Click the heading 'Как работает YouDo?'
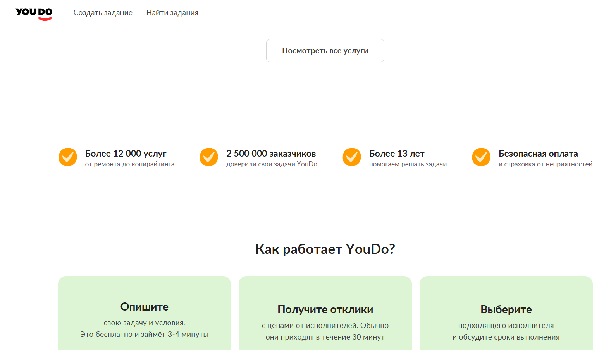Screen dimensions: 604x350 (x=325, y=249)
